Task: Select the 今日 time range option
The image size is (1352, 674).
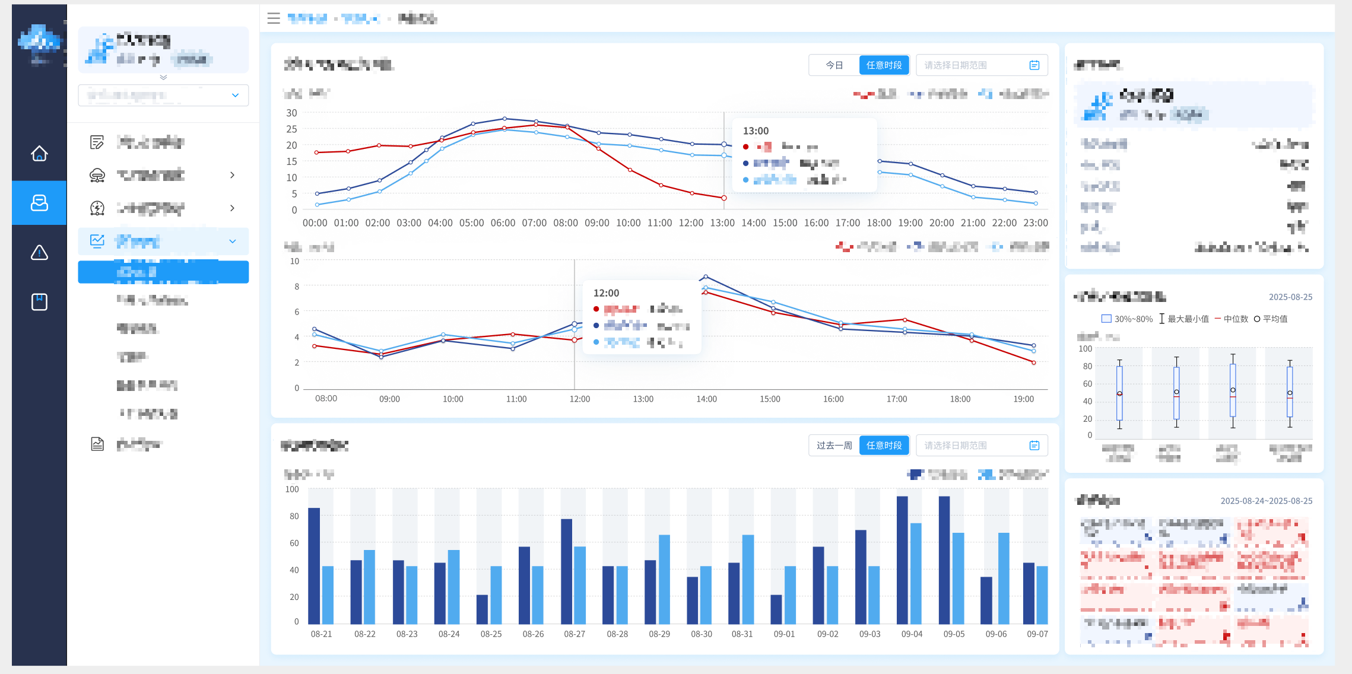Action: click(834, 65)
